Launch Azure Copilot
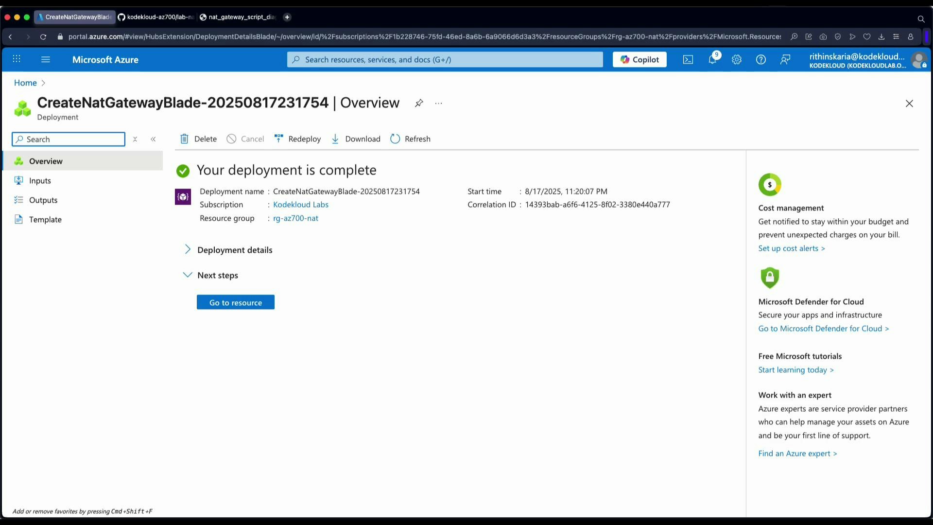The height and width of the screenshot is (525, 933). click(x=639, y=59)
